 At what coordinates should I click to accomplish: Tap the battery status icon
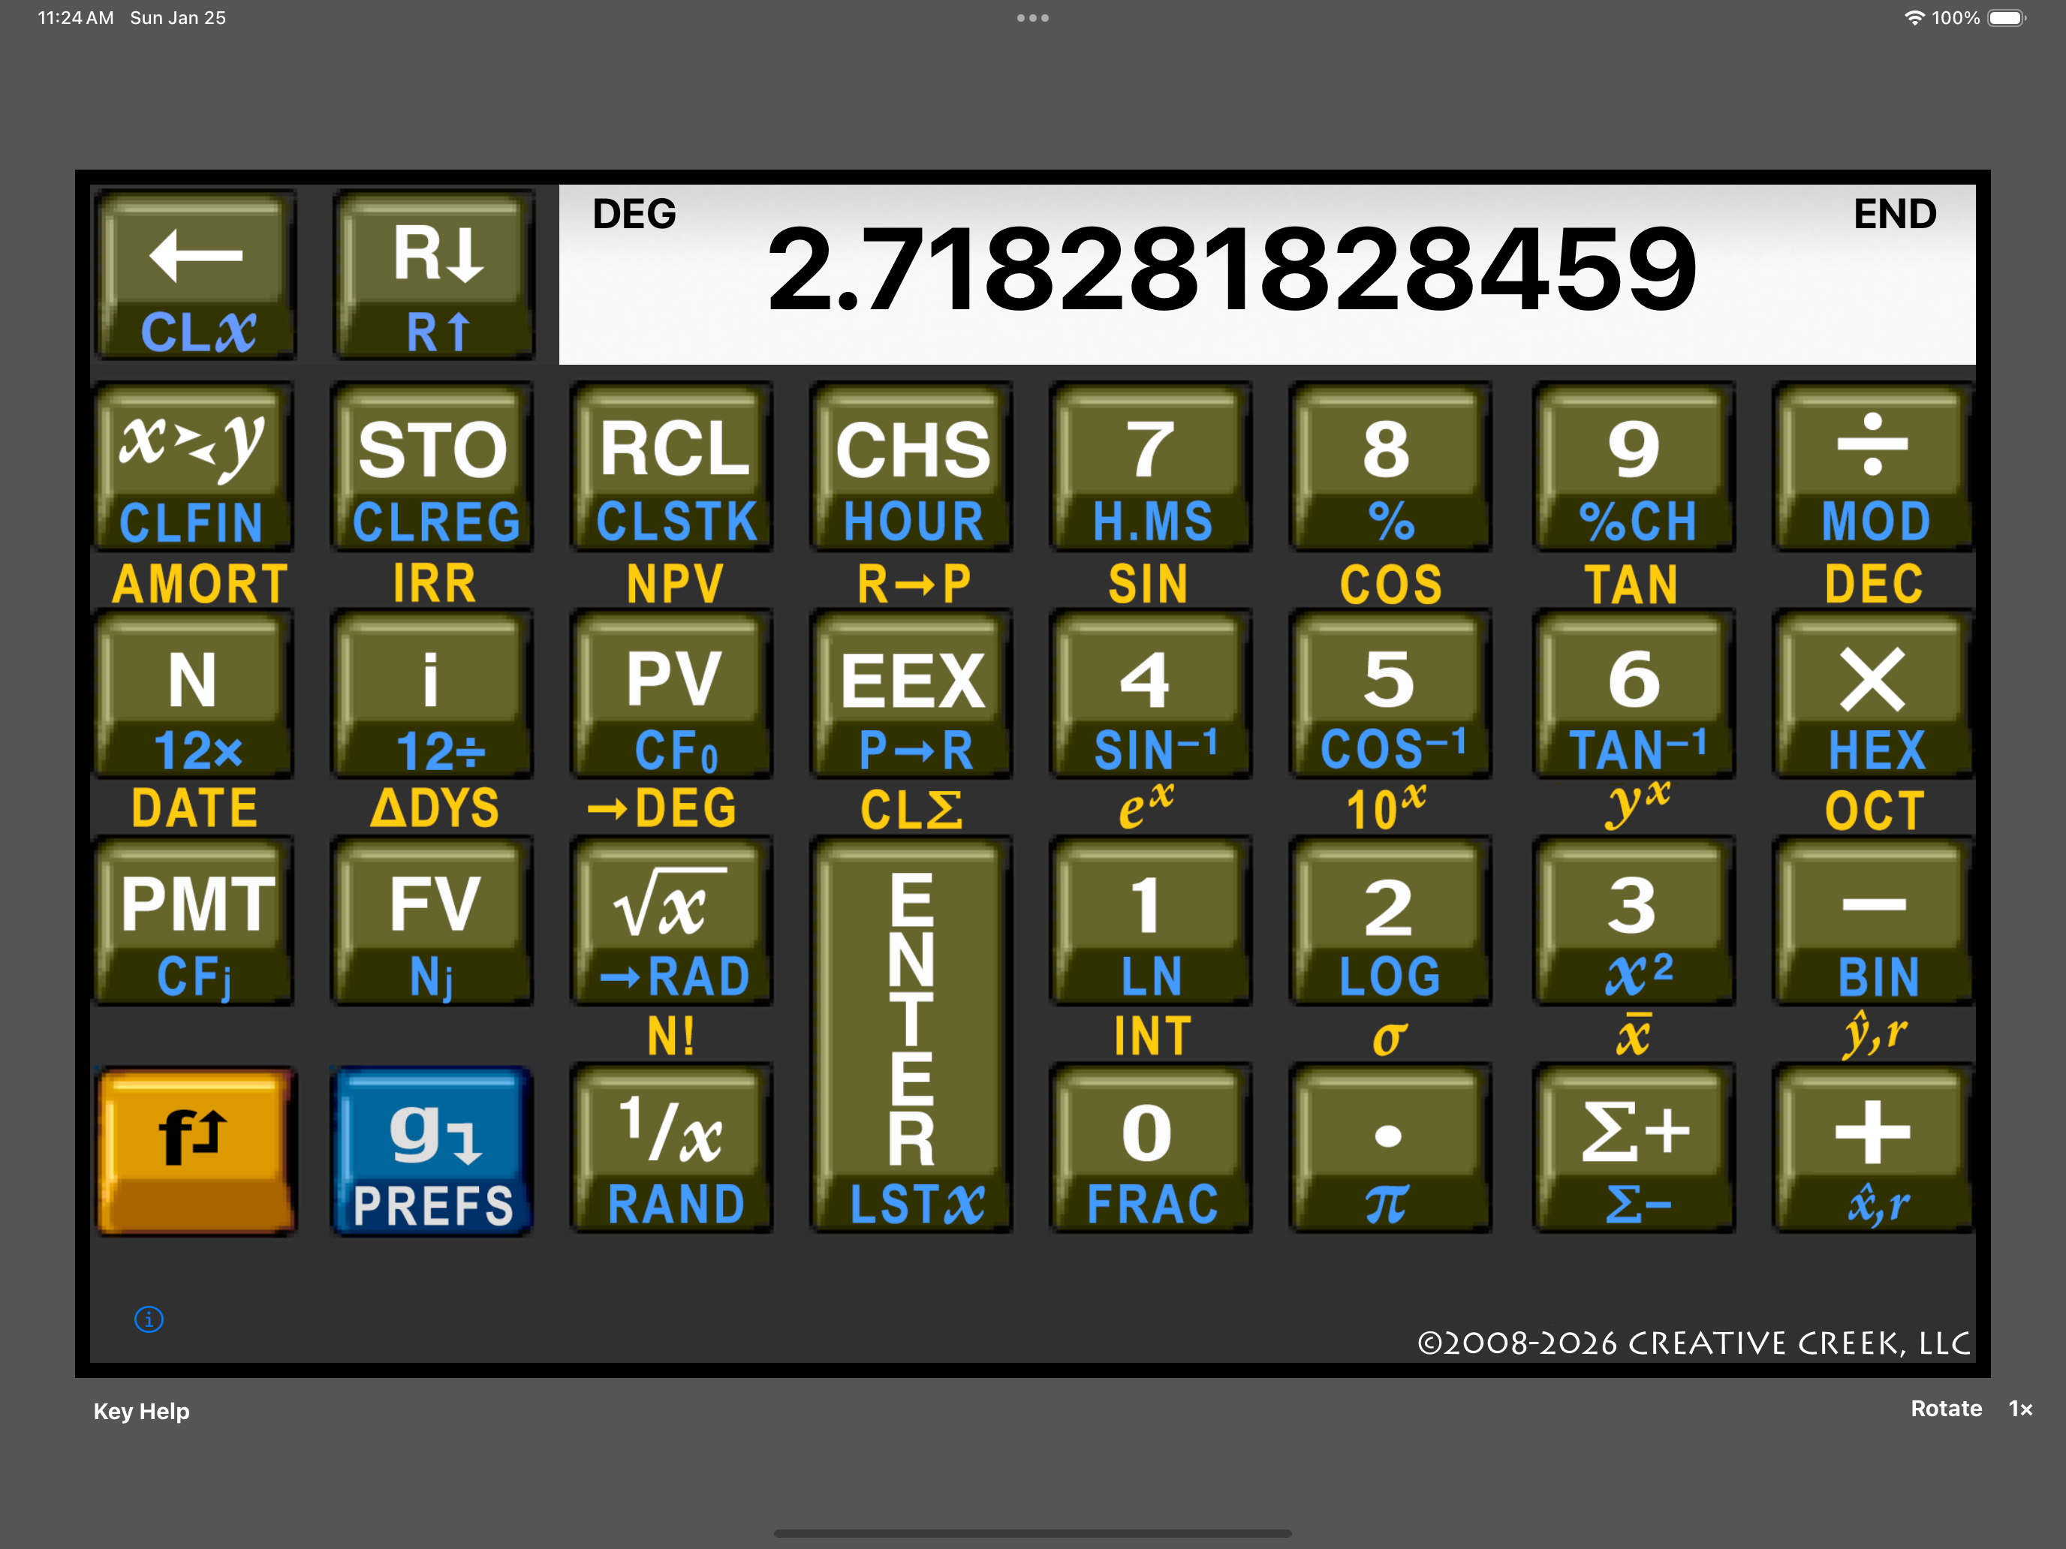pos(2007,18)
